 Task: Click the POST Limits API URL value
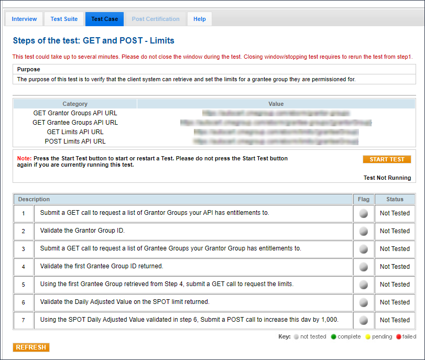[276, 141]
